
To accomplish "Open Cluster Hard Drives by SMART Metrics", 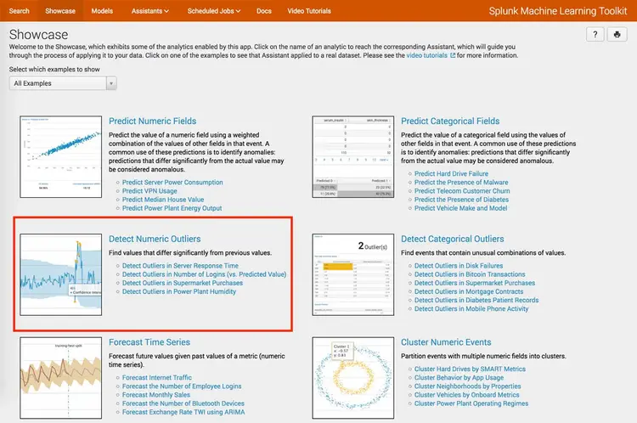I will pos(470,369).
